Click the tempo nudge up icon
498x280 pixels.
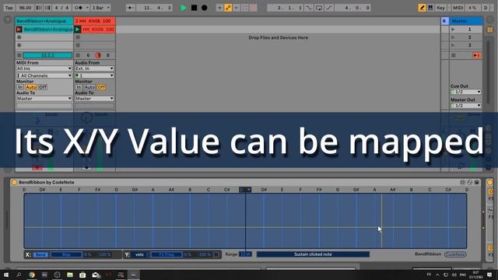[47, 8]
